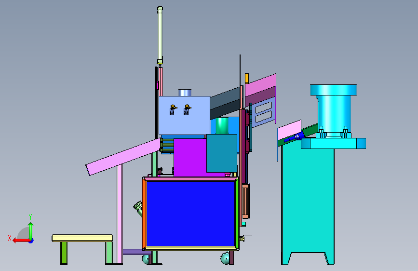Pick the green cylinder behind teal box
The width and height of the screenshot is (418, 271).
222,125
